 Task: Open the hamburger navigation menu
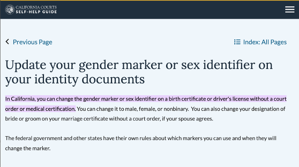coord(289,10)
